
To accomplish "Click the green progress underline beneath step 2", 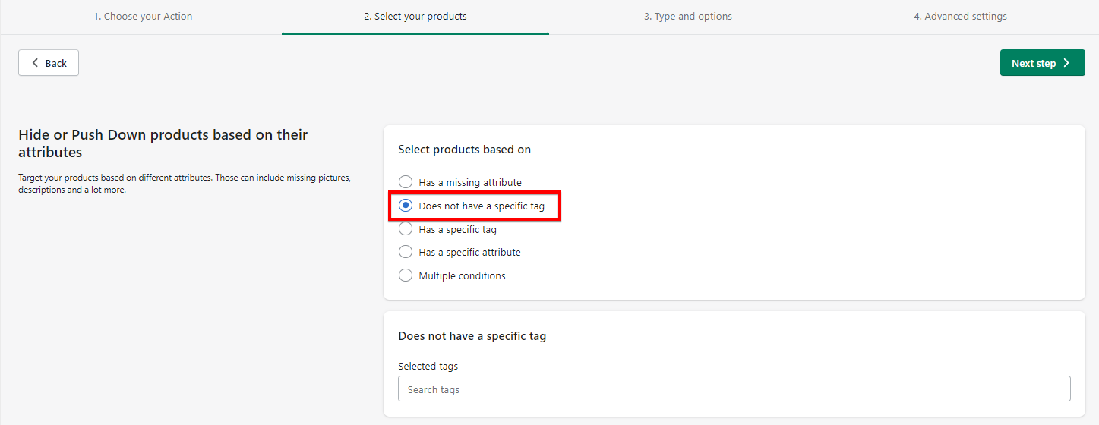I will [415, 33].
